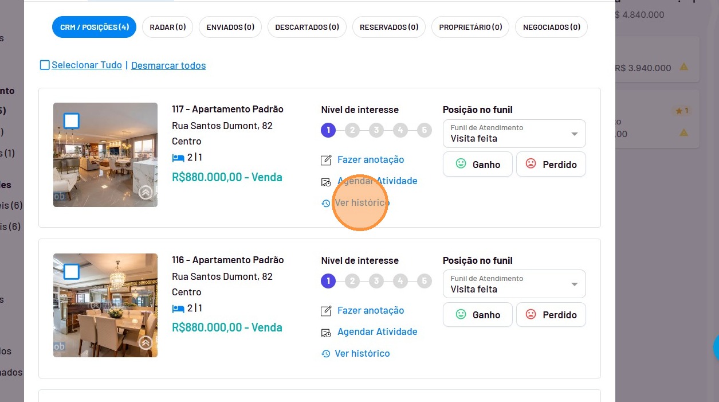
Task: Select the NEGOCIADOS (0) tab
Action: [552, 27]
